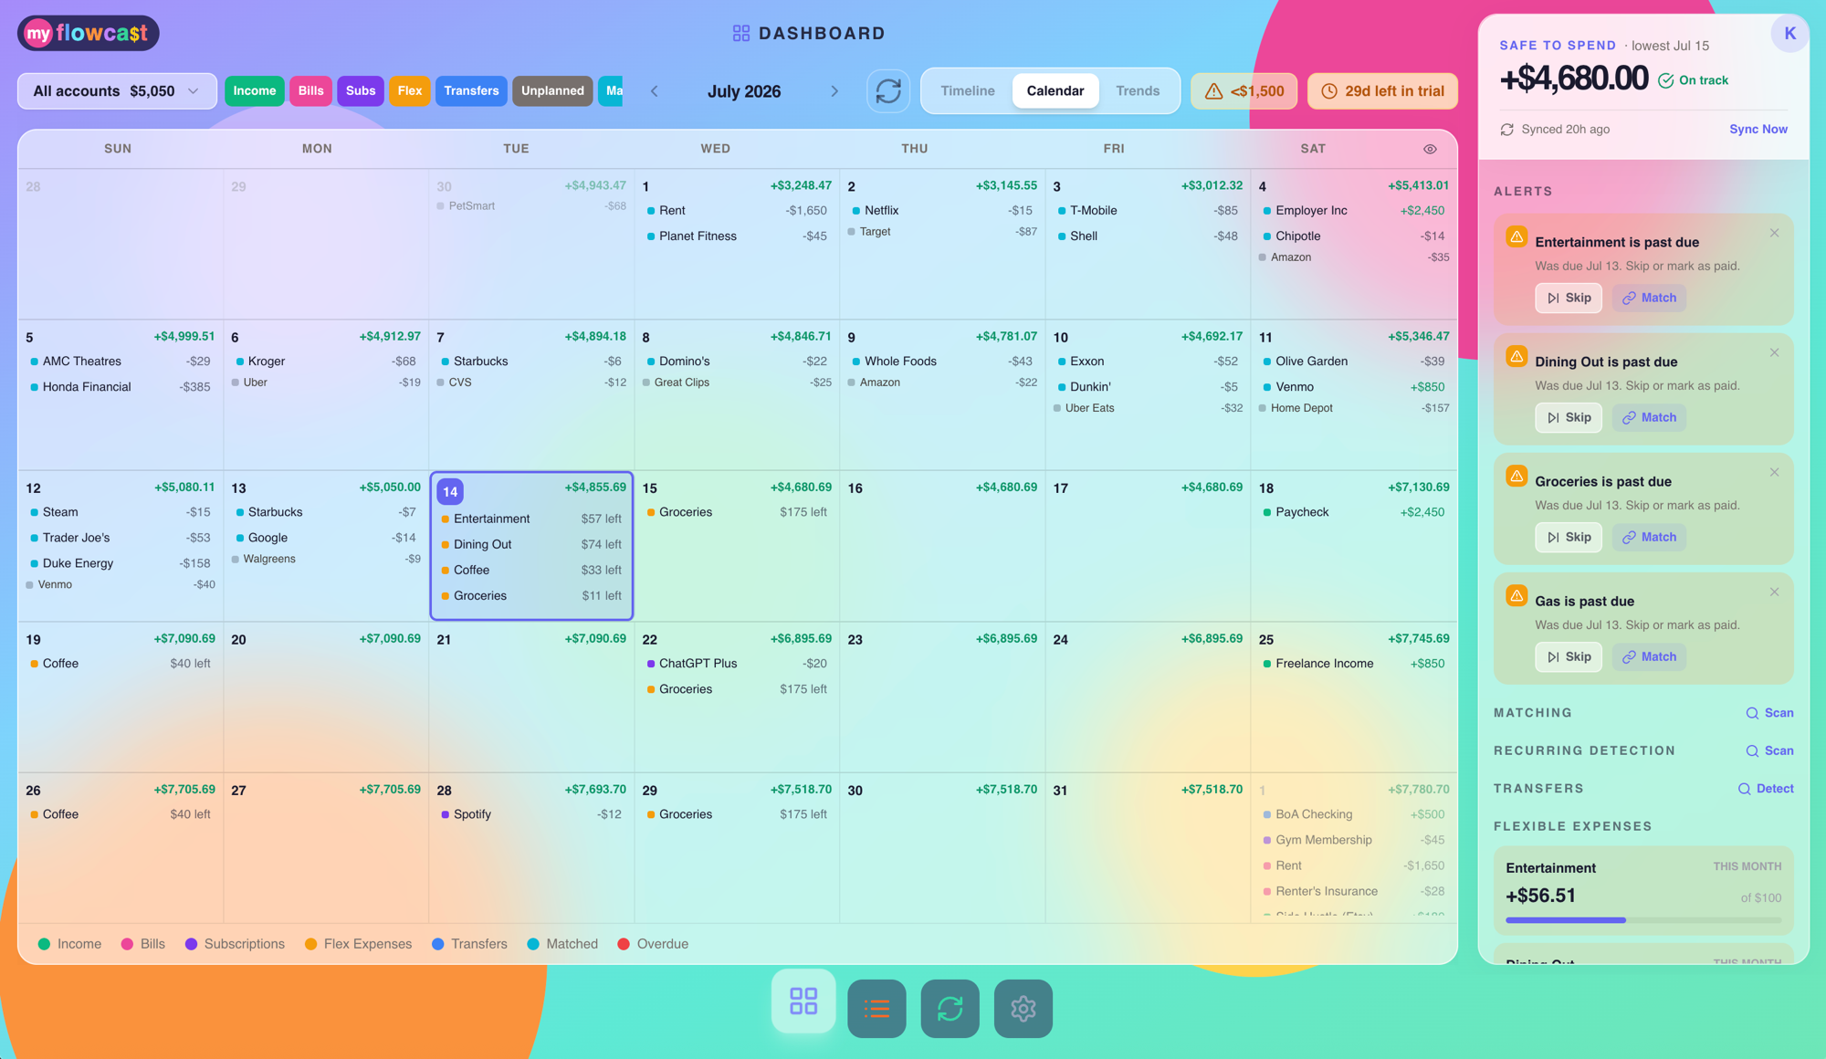The image size is (1826, 1059).
Task: Go to next month arrow
Action: click(834, 91)
